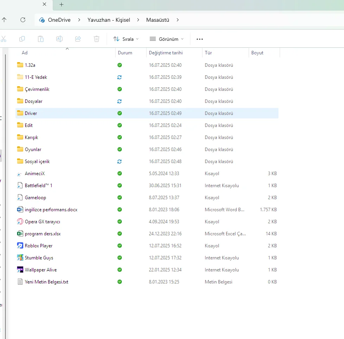
Task: Click the Refresh button near address bar
Action: [23, 20]
